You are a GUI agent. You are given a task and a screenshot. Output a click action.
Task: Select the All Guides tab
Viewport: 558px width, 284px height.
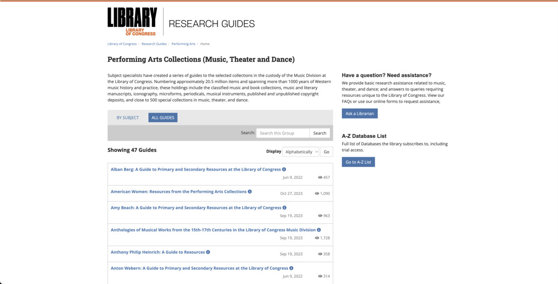tap(163, 118)
